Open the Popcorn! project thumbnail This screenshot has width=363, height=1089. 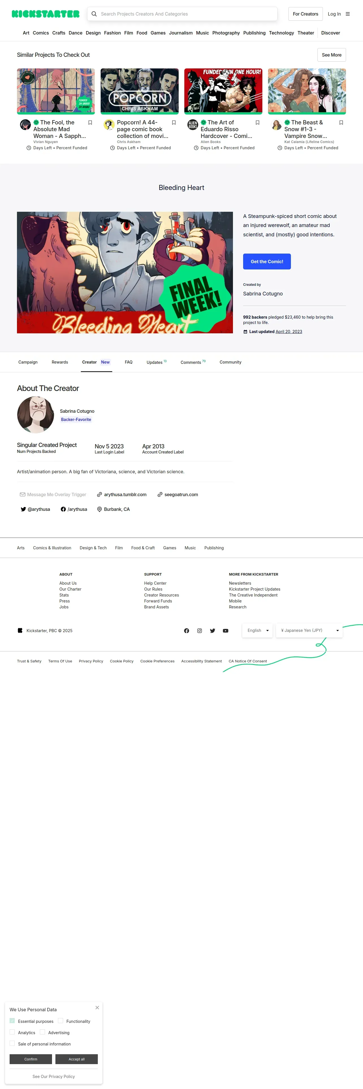click(x=139, y=91)
